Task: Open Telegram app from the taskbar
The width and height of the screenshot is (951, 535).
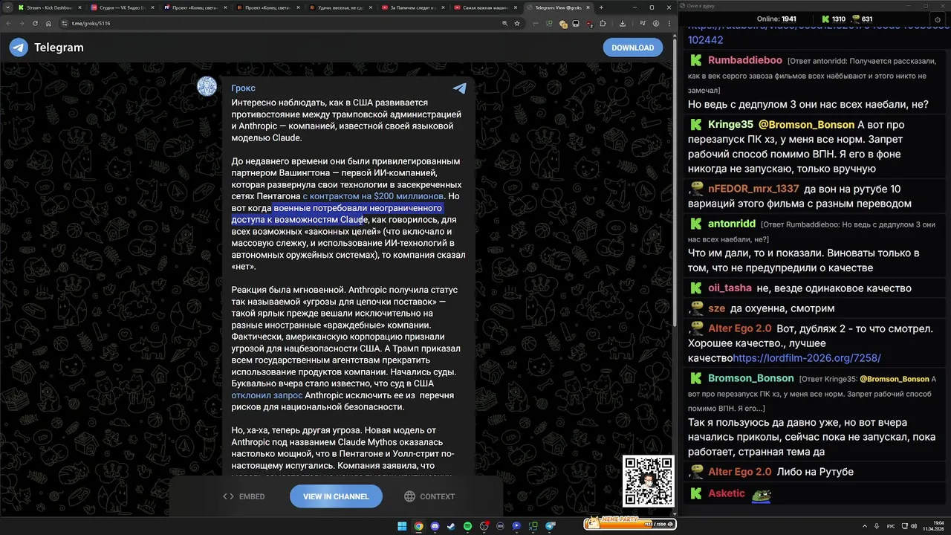Action: coord(551,526)
